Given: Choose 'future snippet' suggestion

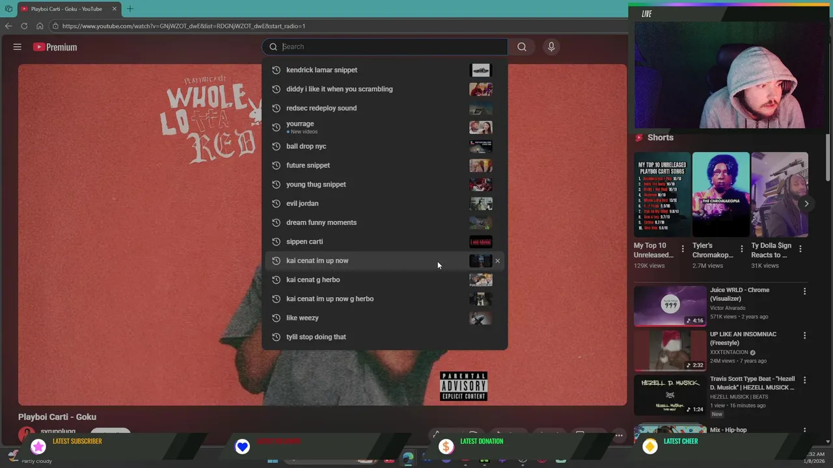Looking at the screenshot, I should [385, 165].
